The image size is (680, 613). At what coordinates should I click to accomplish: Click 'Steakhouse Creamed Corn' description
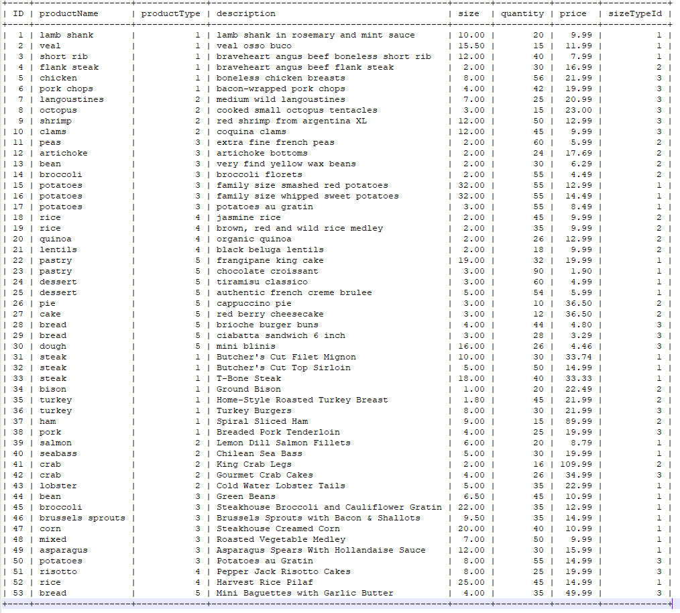click(x=278, y=529)
